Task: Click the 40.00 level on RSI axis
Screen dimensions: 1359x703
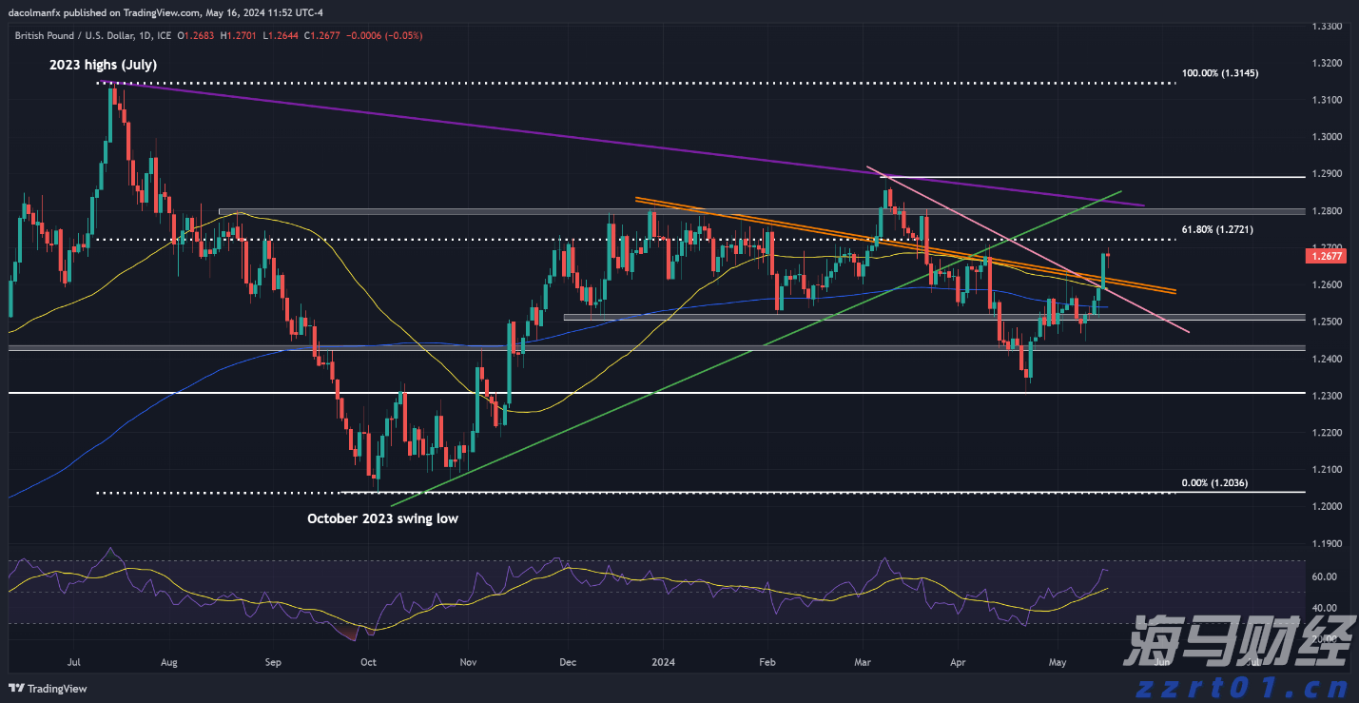Action: pos(1322,608)
